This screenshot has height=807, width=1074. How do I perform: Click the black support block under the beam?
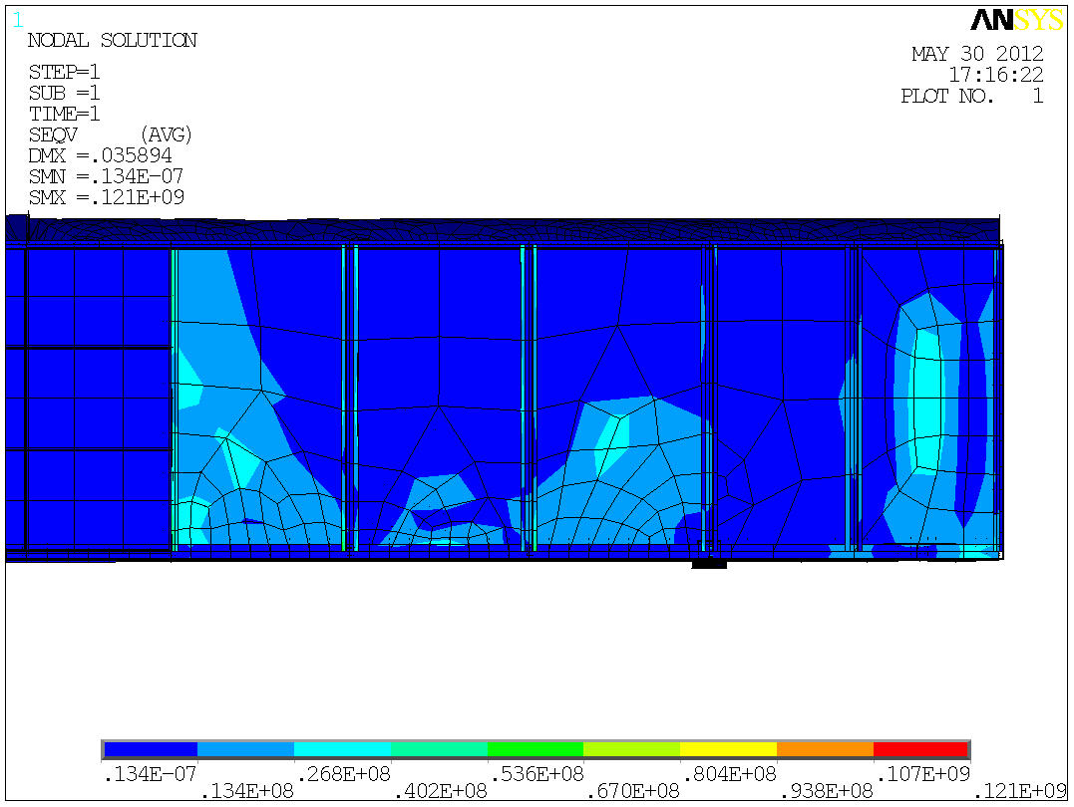click(709, 564)
